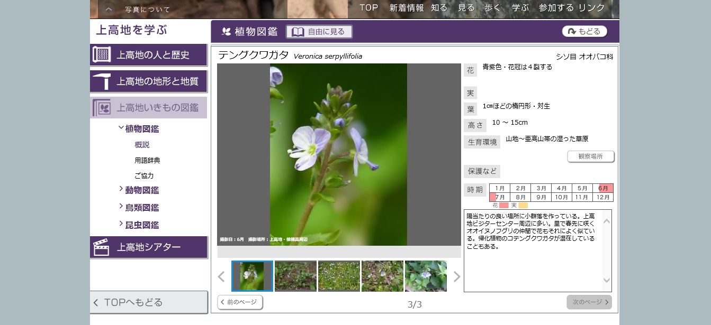The width and height of the screenshot is (711, 325).
Task: Collapse the 植物図鑑 tree section
Action: click(121, 128)
